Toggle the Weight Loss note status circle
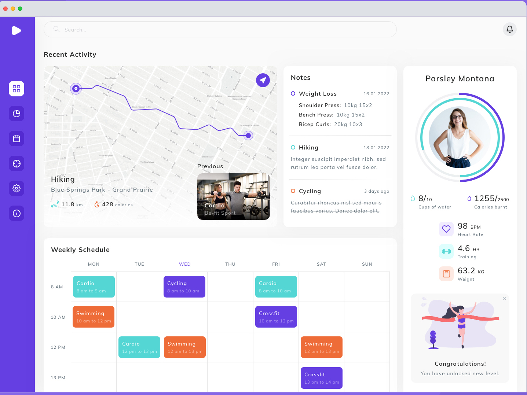The height and width of the screenshot is (395, 527). 293,93
